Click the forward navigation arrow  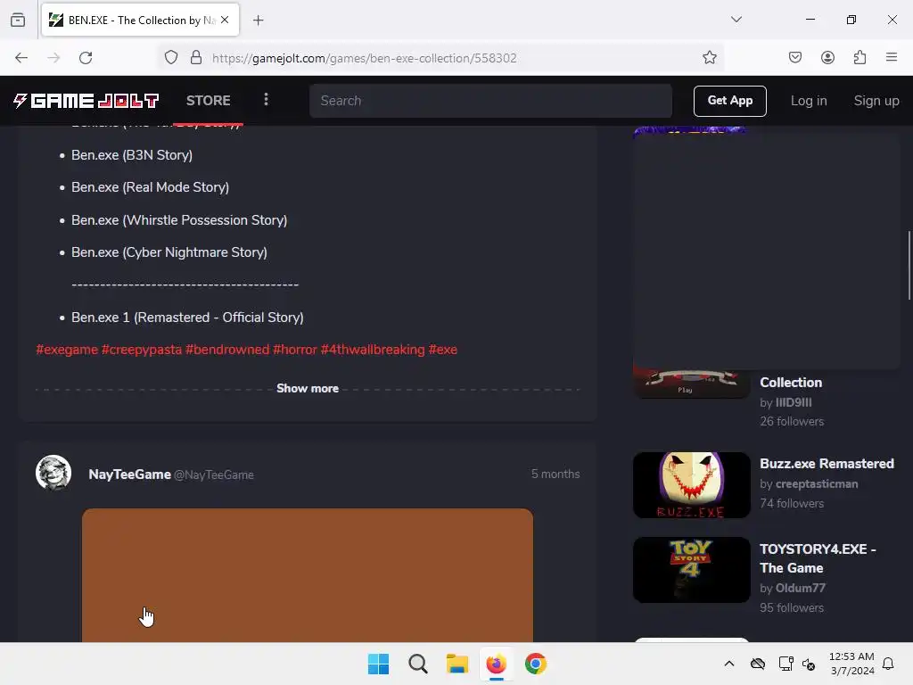53,58
